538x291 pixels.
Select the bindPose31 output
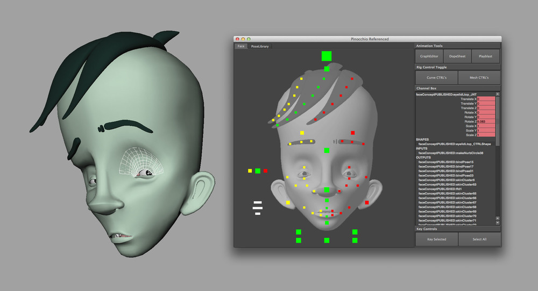point(445,171)
